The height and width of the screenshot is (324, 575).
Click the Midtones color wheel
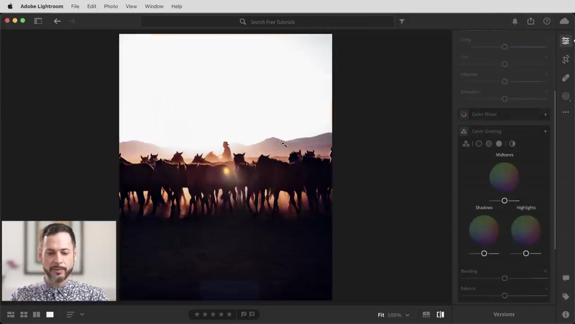(x=504, y=177)
